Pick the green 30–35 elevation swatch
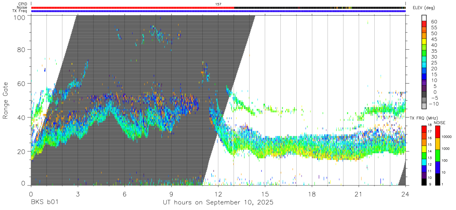456x210 pixels. pyautogui.click(x=424, y=54)
